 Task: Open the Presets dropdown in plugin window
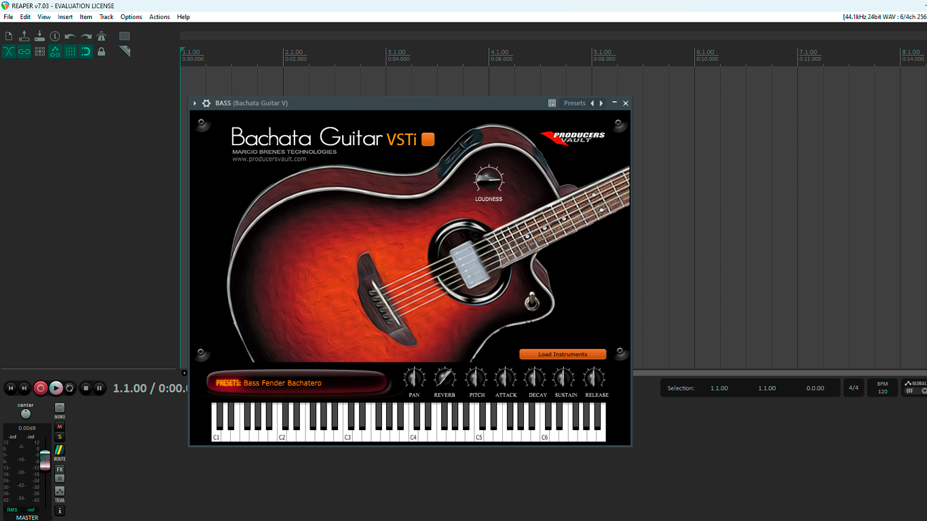574,103
